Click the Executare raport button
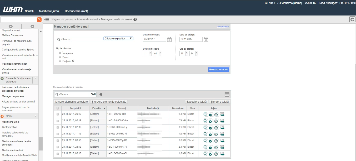356x161 pixels. click(x=218, y=70)
